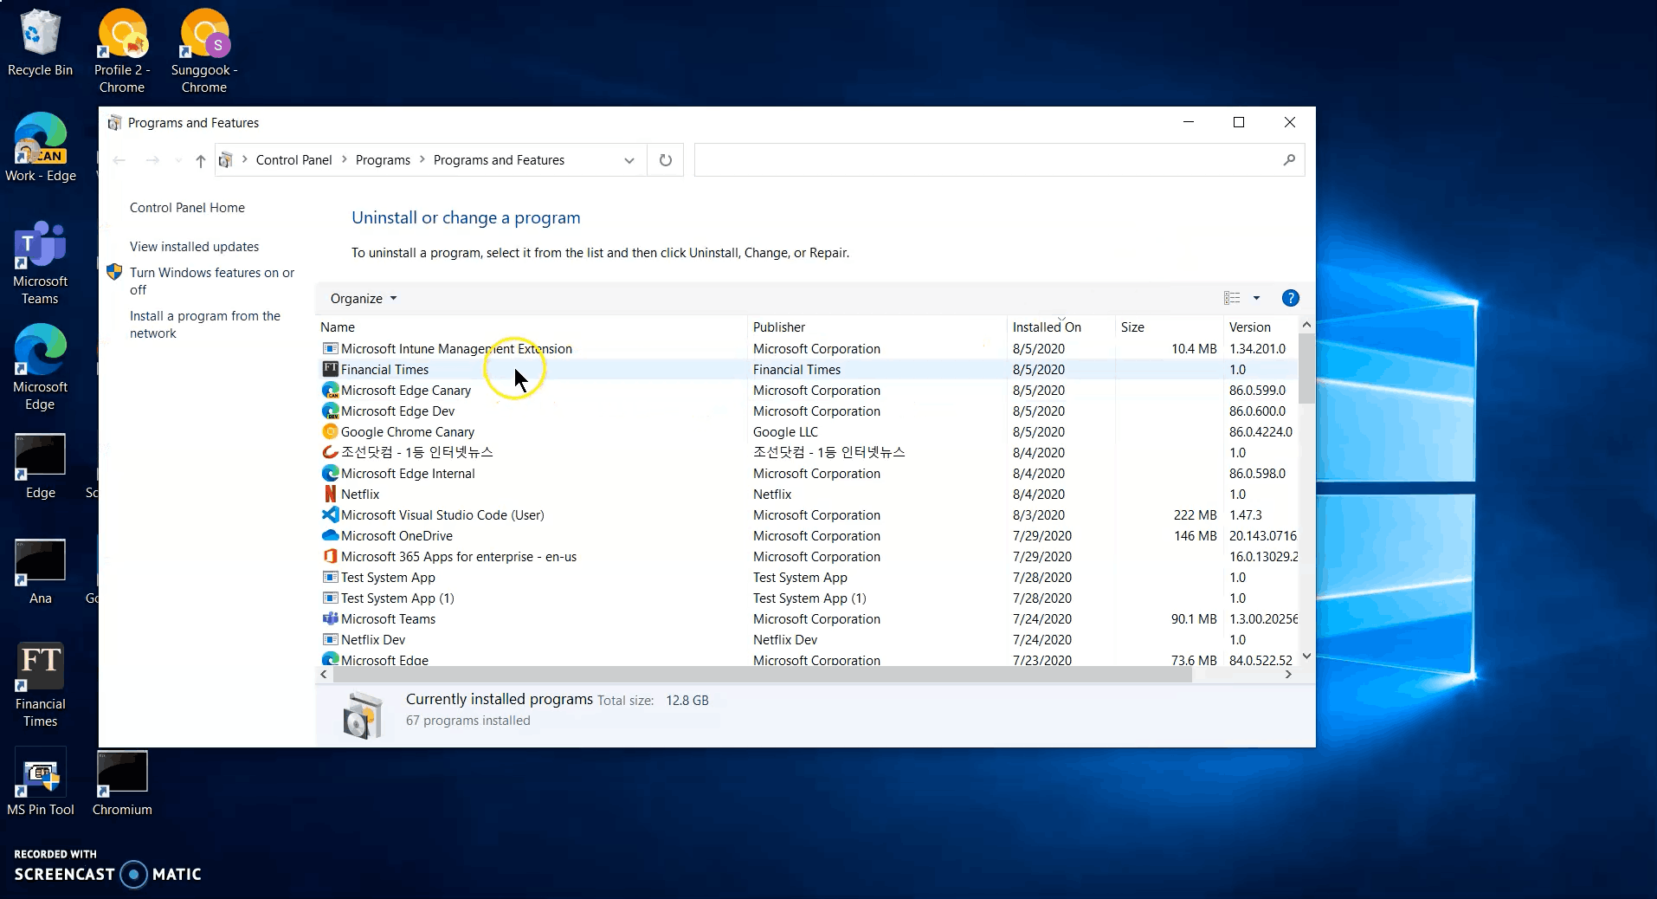Image resolution: width=1657 pixels, height=899 pixels.
Task: Select the Netflix program icon in list
Action: tap(330, 495)
